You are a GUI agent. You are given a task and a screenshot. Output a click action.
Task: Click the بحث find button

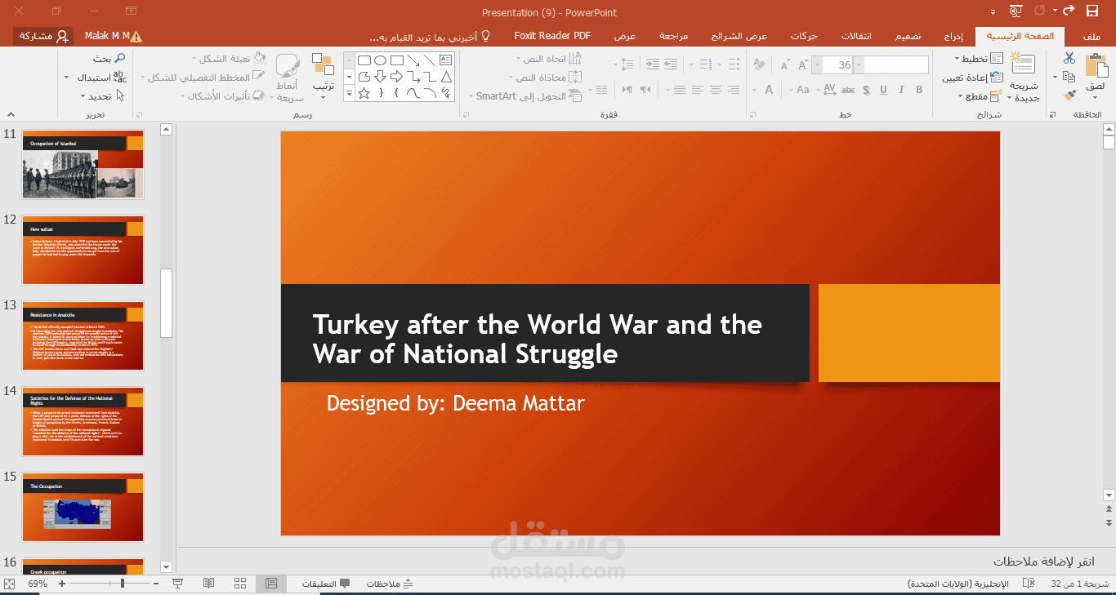point(108,59)
